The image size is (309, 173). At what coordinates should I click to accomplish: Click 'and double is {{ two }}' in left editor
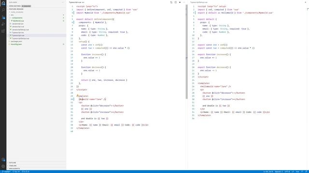95,119
